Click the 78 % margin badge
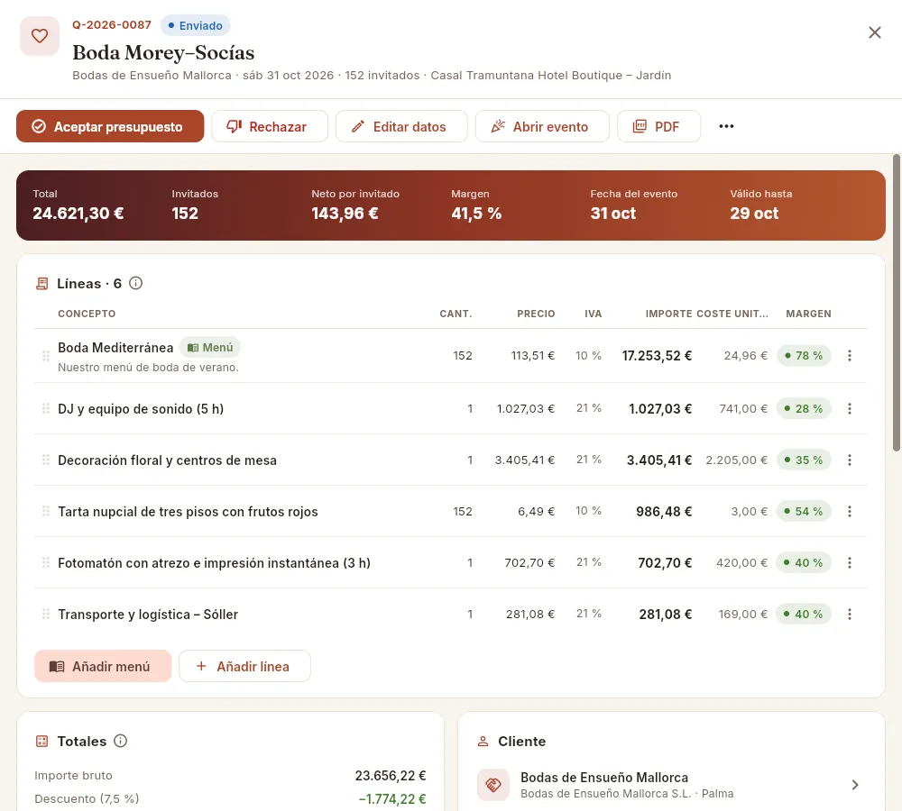902x811 pixels. pos(804,356)
